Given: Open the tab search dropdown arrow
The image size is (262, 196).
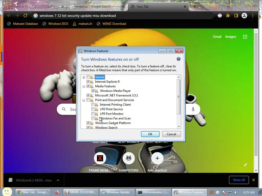Looking at the screenshot, I should [x=228, y=7].
